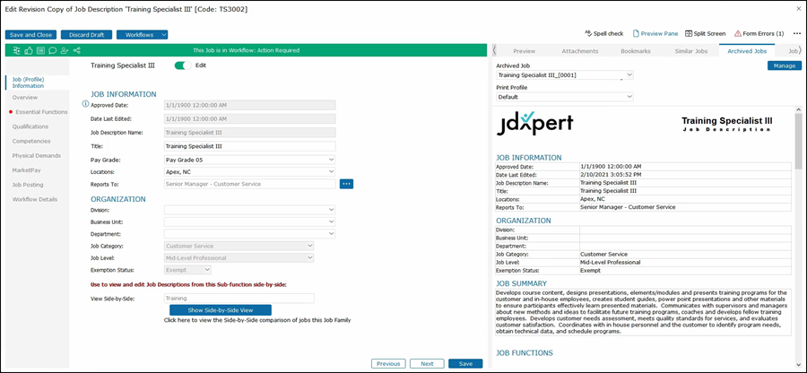Expand the Pay Grade dropdown

249,160
